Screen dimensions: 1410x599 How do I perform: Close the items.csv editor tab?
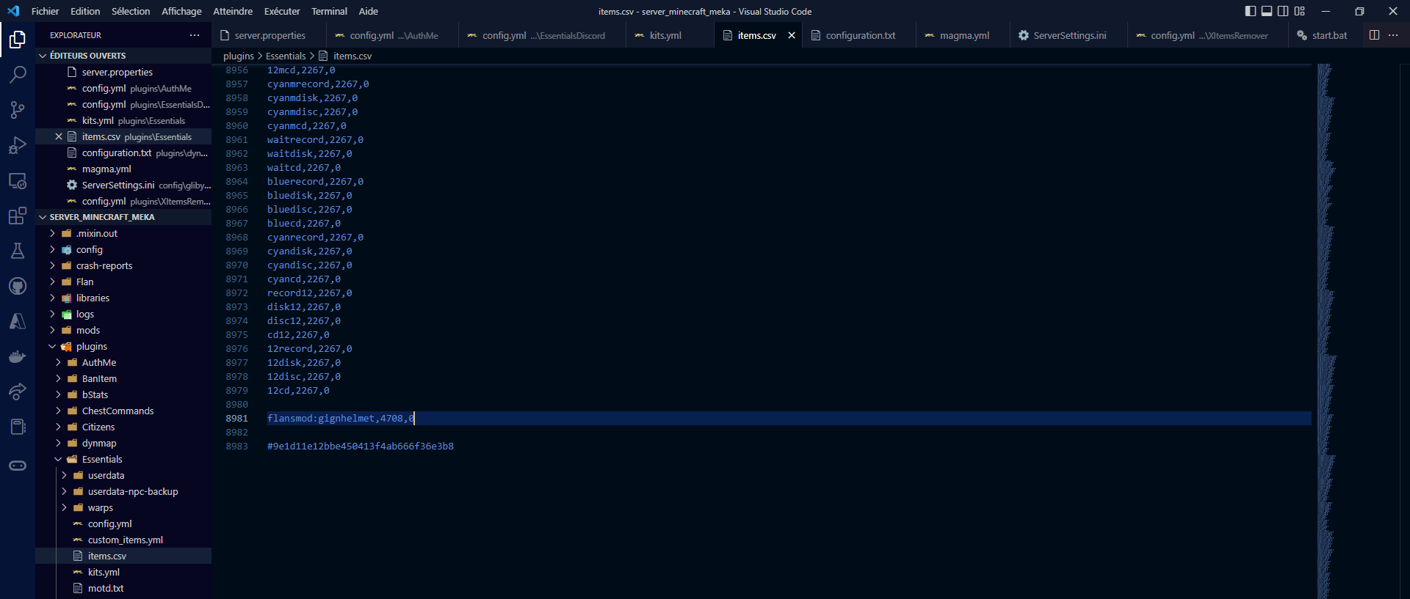tap(792, 35)
